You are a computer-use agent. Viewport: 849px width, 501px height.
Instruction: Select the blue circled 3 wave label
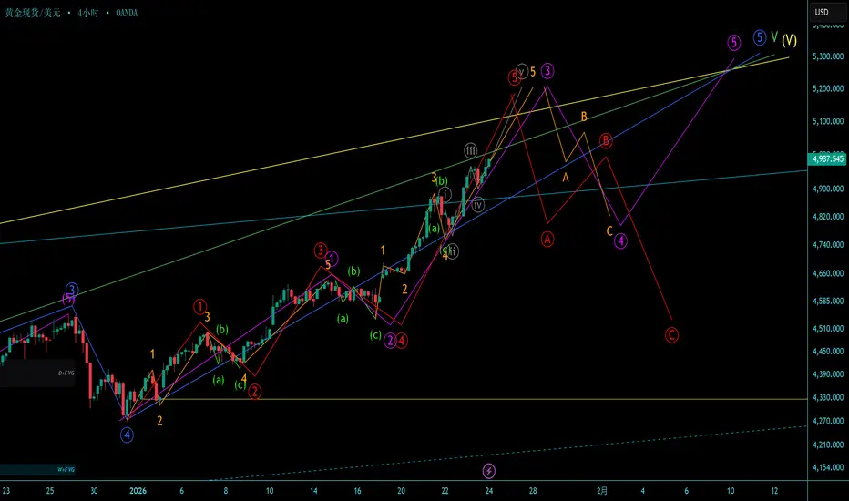[x=72, y=290]
